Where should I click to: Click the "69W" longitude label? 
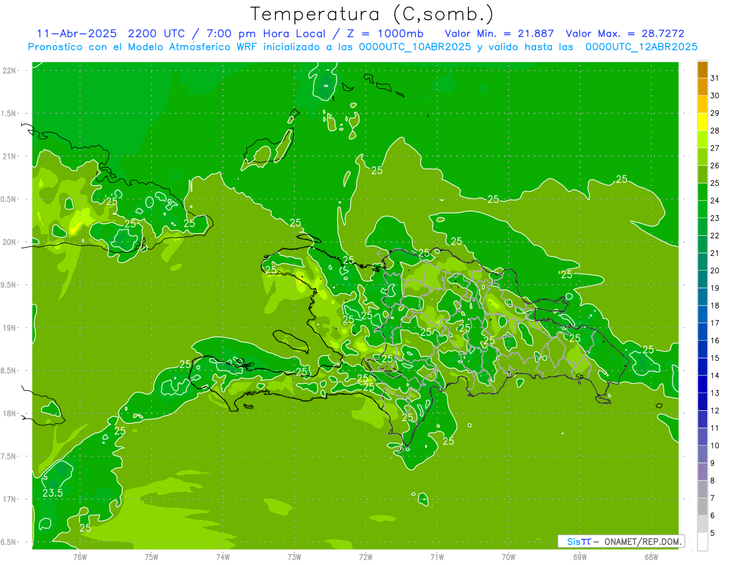[x=580, y=557]
